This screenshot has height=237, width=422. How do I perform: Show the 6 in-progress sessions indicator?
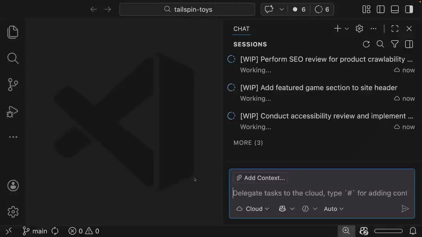tap(322, 9)
